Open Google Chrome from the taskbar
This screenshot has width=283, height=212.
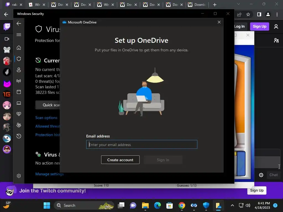tap(182, 205)
